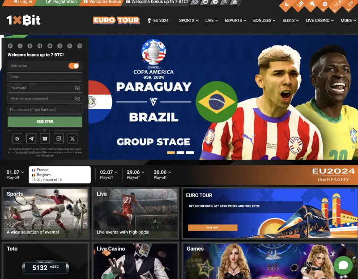Click the green live chat bubble

[343, 265]
